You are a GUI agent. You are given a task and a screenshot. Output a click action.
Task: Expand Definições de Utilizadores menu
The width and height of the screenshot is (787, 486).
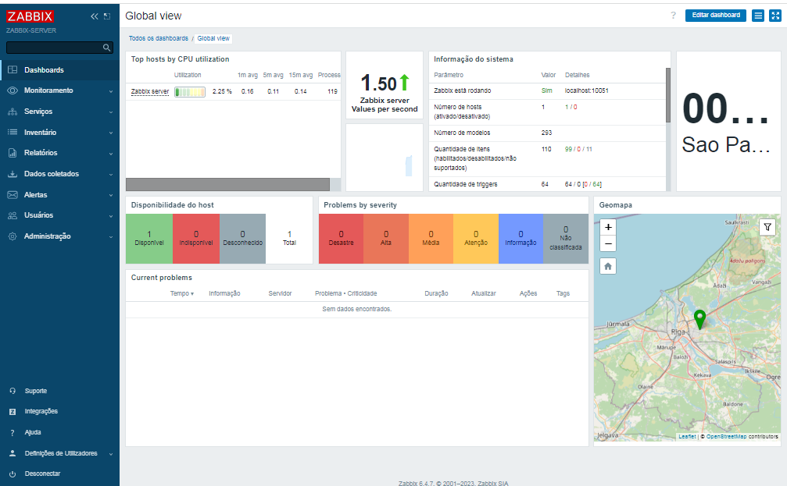[59, 453]
